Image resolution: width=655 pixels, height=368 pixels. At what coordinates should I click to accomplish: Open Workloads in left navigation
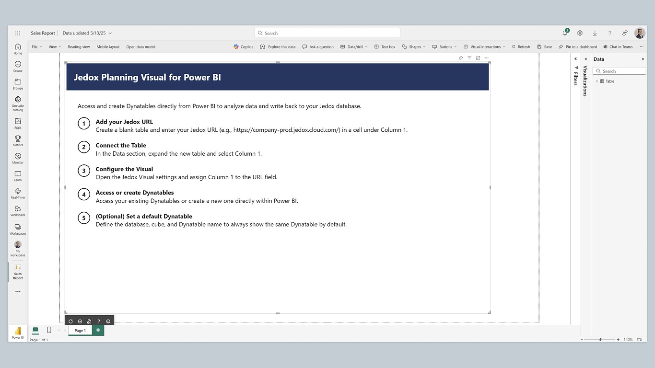tap(18, 211)
